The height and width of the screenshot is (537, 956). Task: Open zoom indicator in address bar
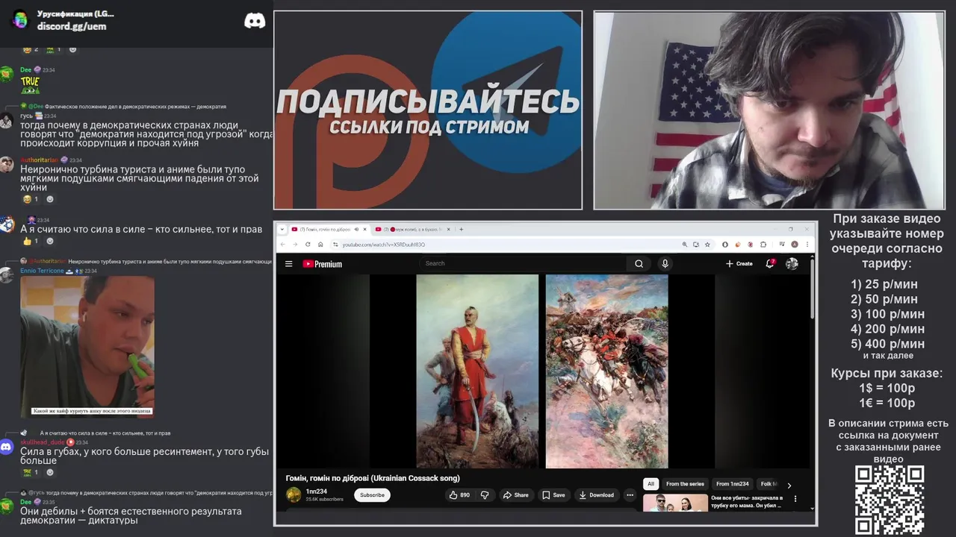(684, 244)
